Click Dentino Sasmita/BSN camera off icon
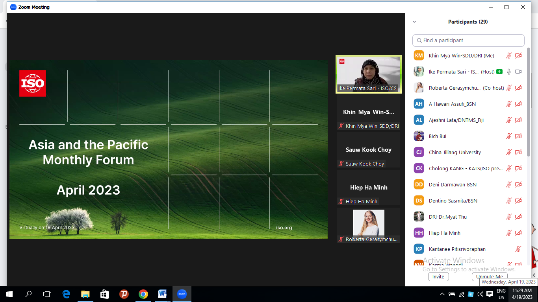 click(x=518, y=201)
